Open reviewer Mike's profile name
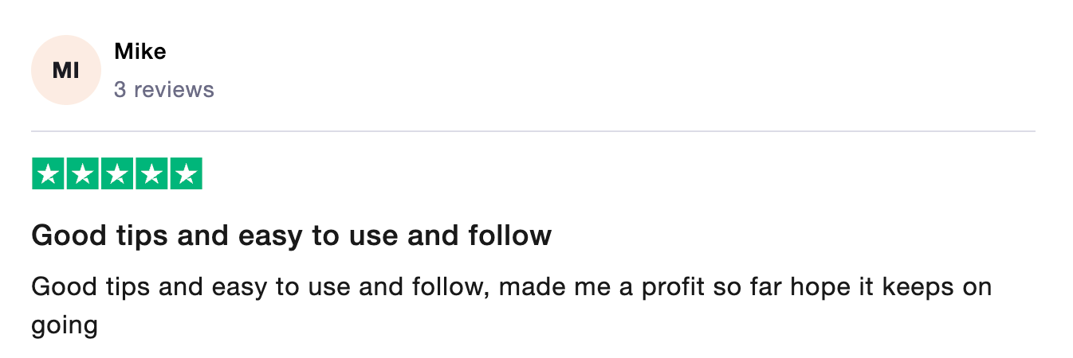 pos(140,52)
